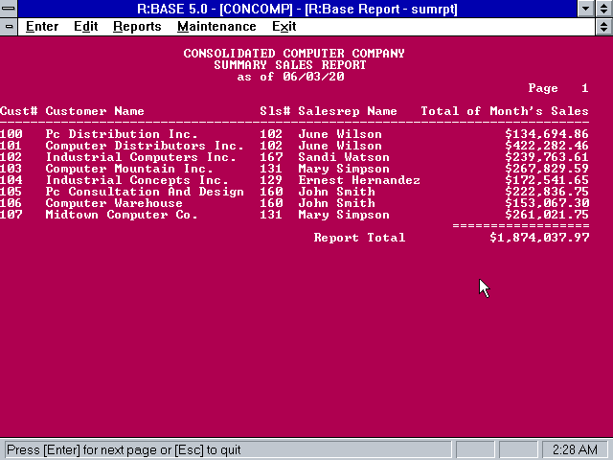Click the Customer Name column header
This screenshot has height=460, width=613.
point(95,111)
